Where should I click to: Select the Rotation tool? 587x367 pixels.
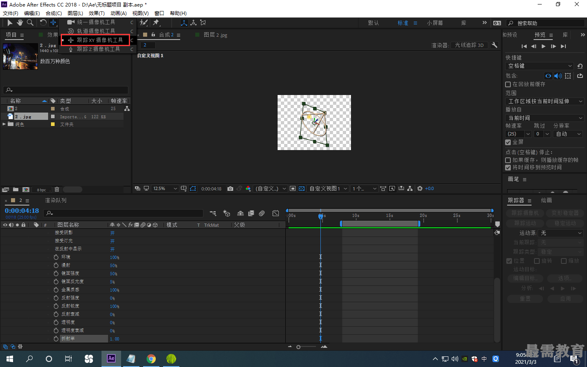click(x=43, y=23)
